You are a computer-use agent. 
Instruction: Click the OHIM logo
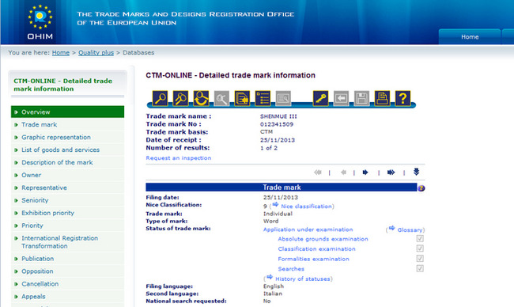coord(40,21)
